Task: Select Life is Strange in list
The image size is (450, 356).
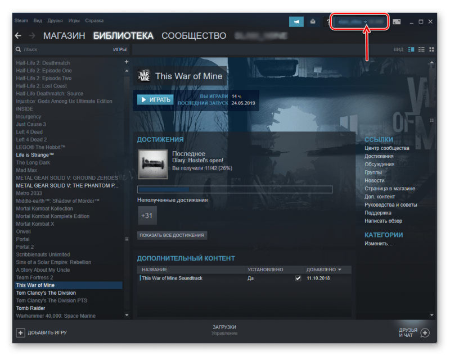Action: point(35,154)
